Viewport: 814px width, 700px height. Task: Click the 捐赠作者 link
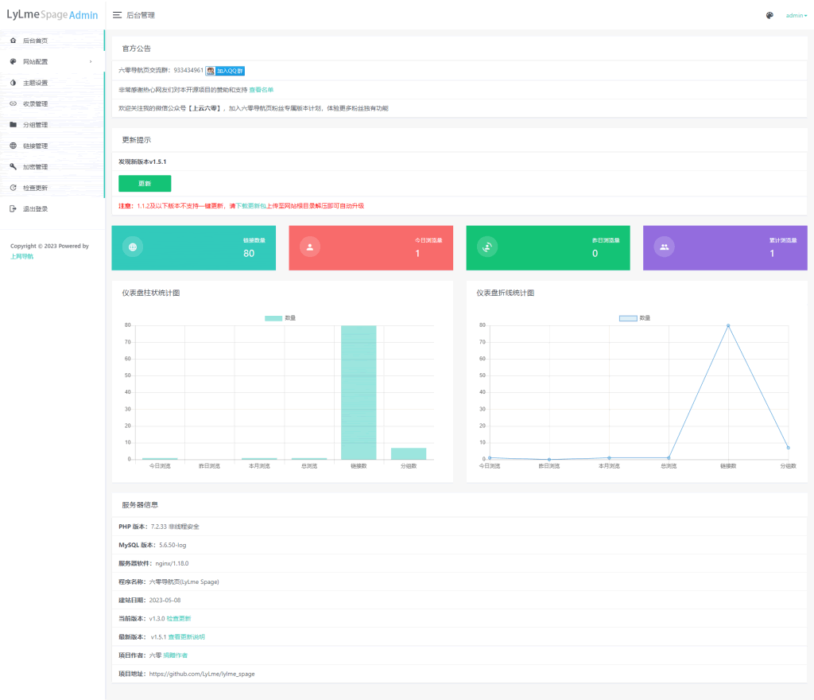pos(175,655)
